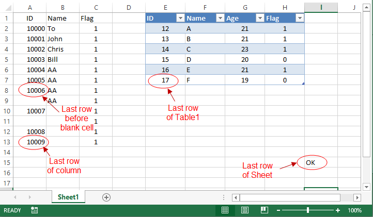Click cell with name Chris
Viewport: 373px width, 217px height.
click(x=63, y=49)
